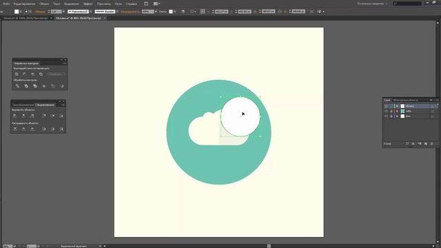
Task: Open the variable width profile dropdown
Action: coord(90,12)
